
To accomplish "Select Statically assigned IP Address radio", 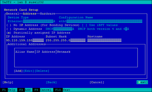I will tap(38, 33).
